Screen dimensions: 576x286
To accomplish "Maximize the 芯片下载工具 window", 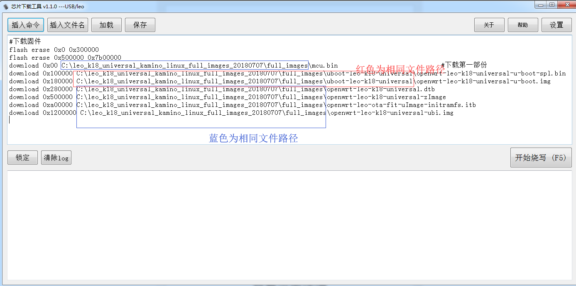I will click(551, 5).
